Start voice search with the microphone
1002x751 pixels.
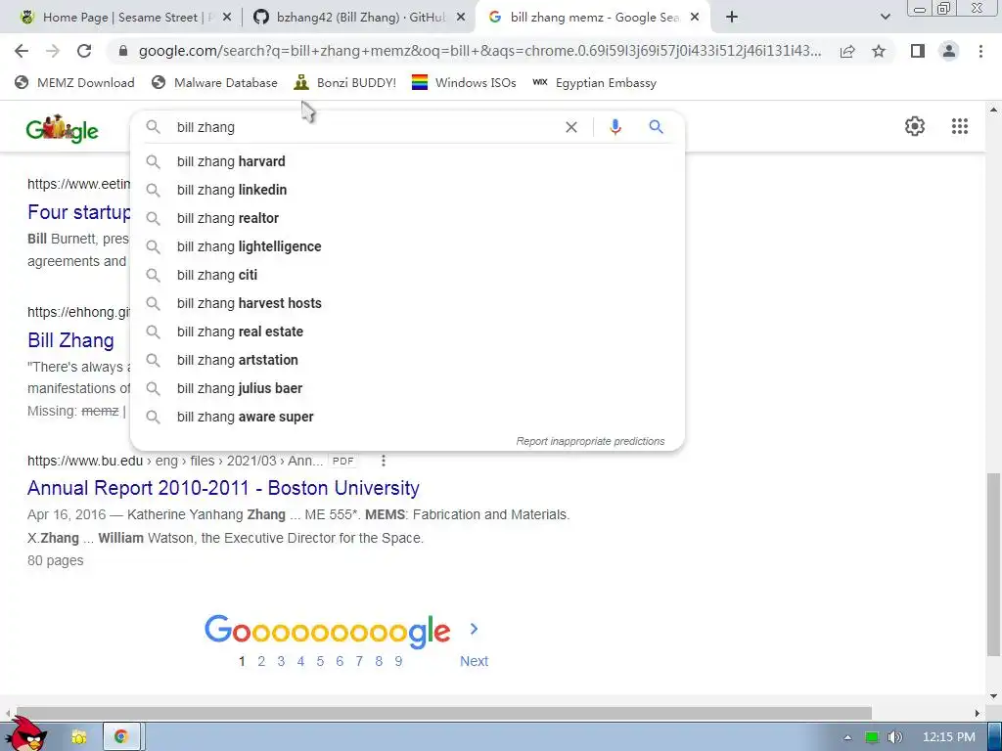(x=615, y=127)
